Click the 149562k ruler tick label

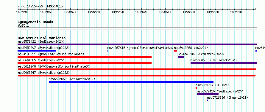click(189, 12)
